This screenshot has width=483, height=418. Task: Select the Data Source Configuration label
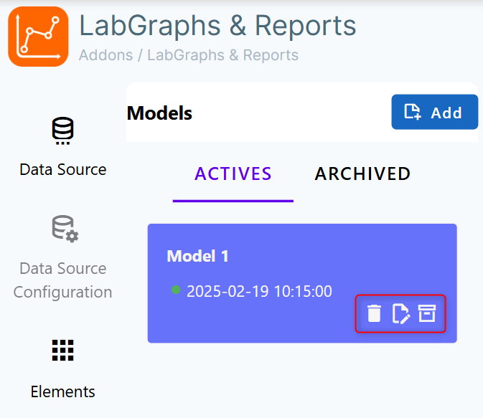coord(63,280)
